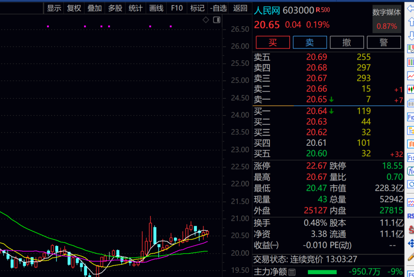The height and width of the screenshot is (277, 414).
Task: Click the 跌停 limit-down price 18.55
Action: coord(392,166)
